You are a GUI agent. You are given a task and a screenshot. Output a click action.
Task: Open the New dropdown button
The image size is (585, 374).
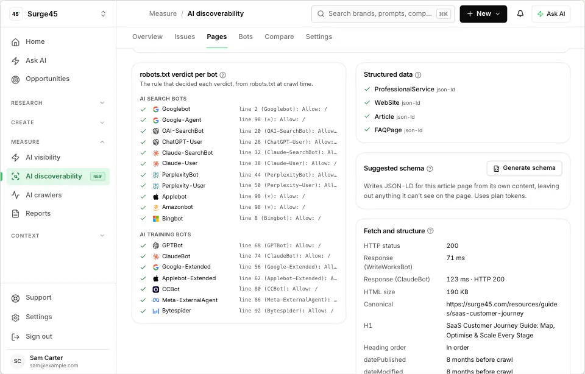pyautogui.click(x=483, y=14)
